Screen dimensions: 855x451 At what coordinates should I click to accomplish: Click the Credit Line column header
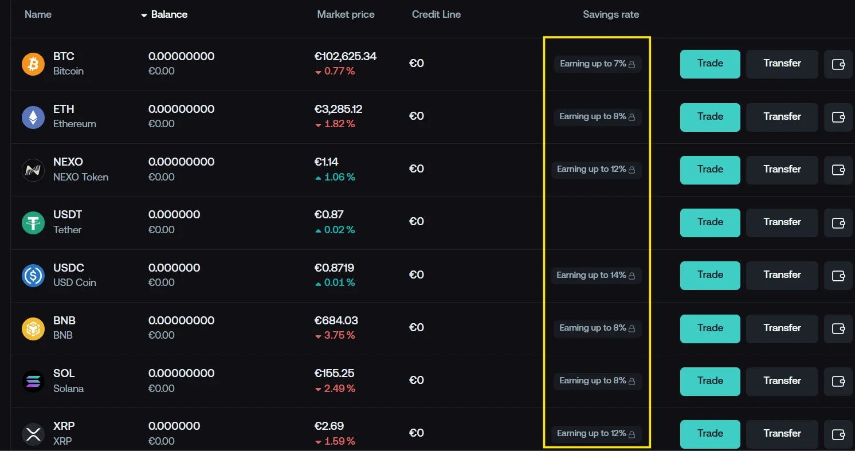[436, 14]
